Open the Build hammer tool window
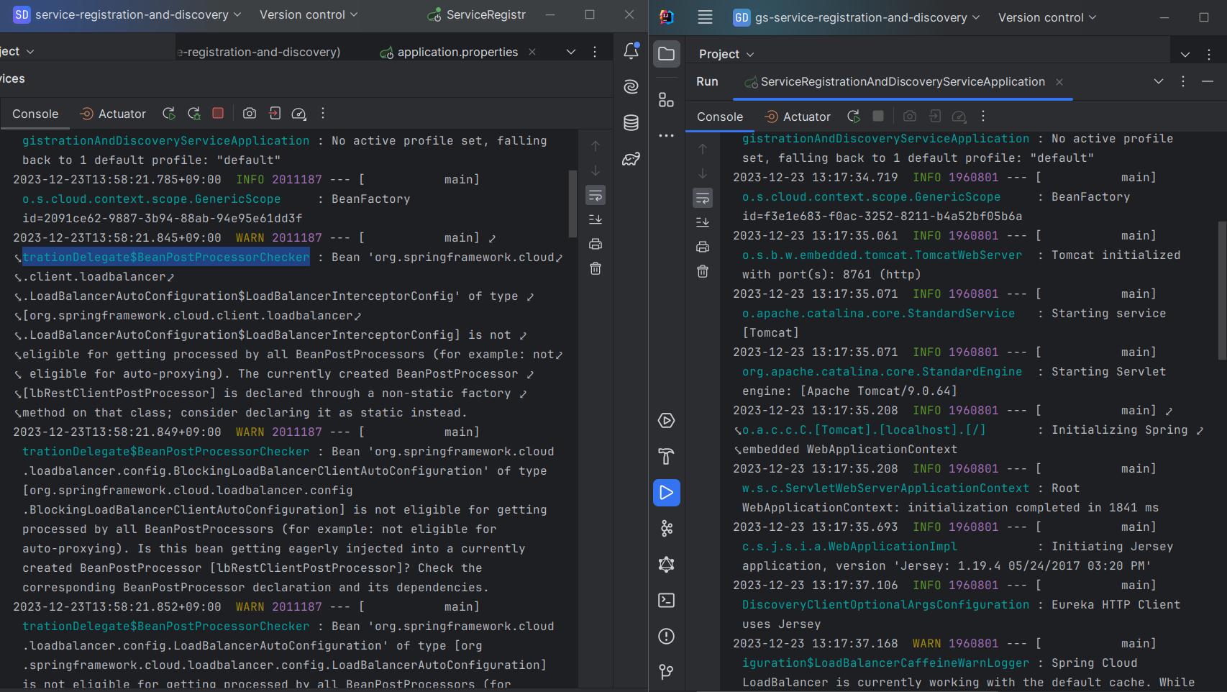This screenshot has width=1227, height=692. (667, 457)
